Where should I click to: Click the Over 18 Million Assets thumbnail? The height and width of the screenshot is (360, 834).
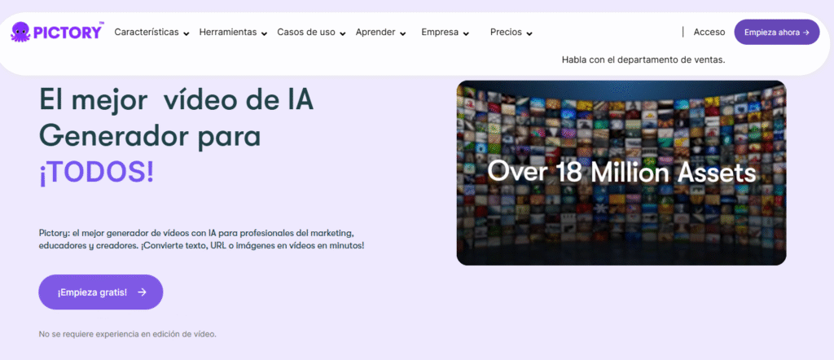(621, 173)
